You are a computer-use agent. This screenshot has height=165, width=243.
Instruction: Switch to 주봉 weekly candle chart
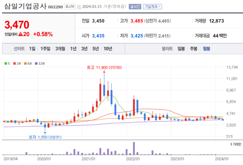pyautogui.click(x=194, y=49)
